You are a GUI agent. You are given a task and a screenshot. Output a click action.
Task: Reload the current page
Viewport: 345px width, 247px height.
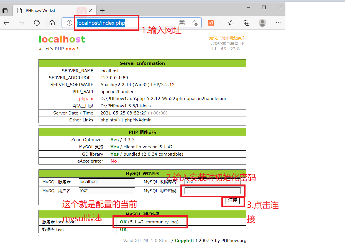click(37, 23)
